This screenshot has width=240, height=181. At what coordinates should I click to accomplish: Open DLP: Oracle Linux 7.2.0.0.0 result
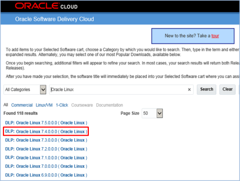46,149
